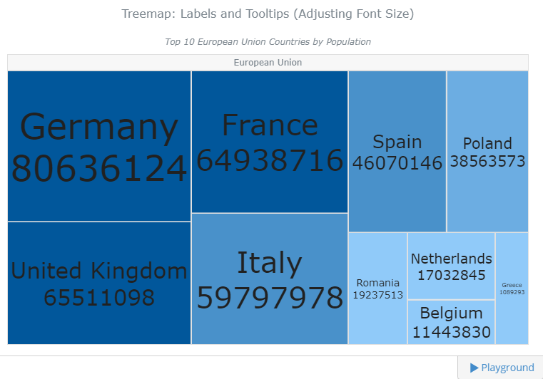Click the treemap chart title
Image resolution: width=543 pixels, height=379 pixels.
[x=268, y=14]
